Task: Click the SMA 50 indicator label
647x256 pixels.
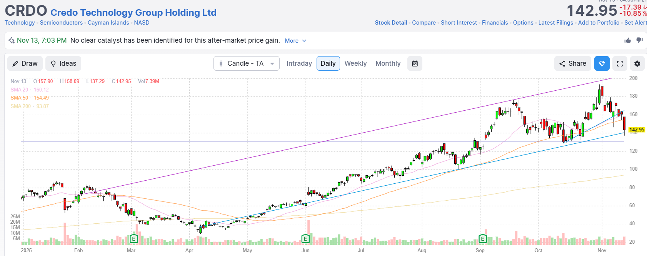Action: coord(30,98)
